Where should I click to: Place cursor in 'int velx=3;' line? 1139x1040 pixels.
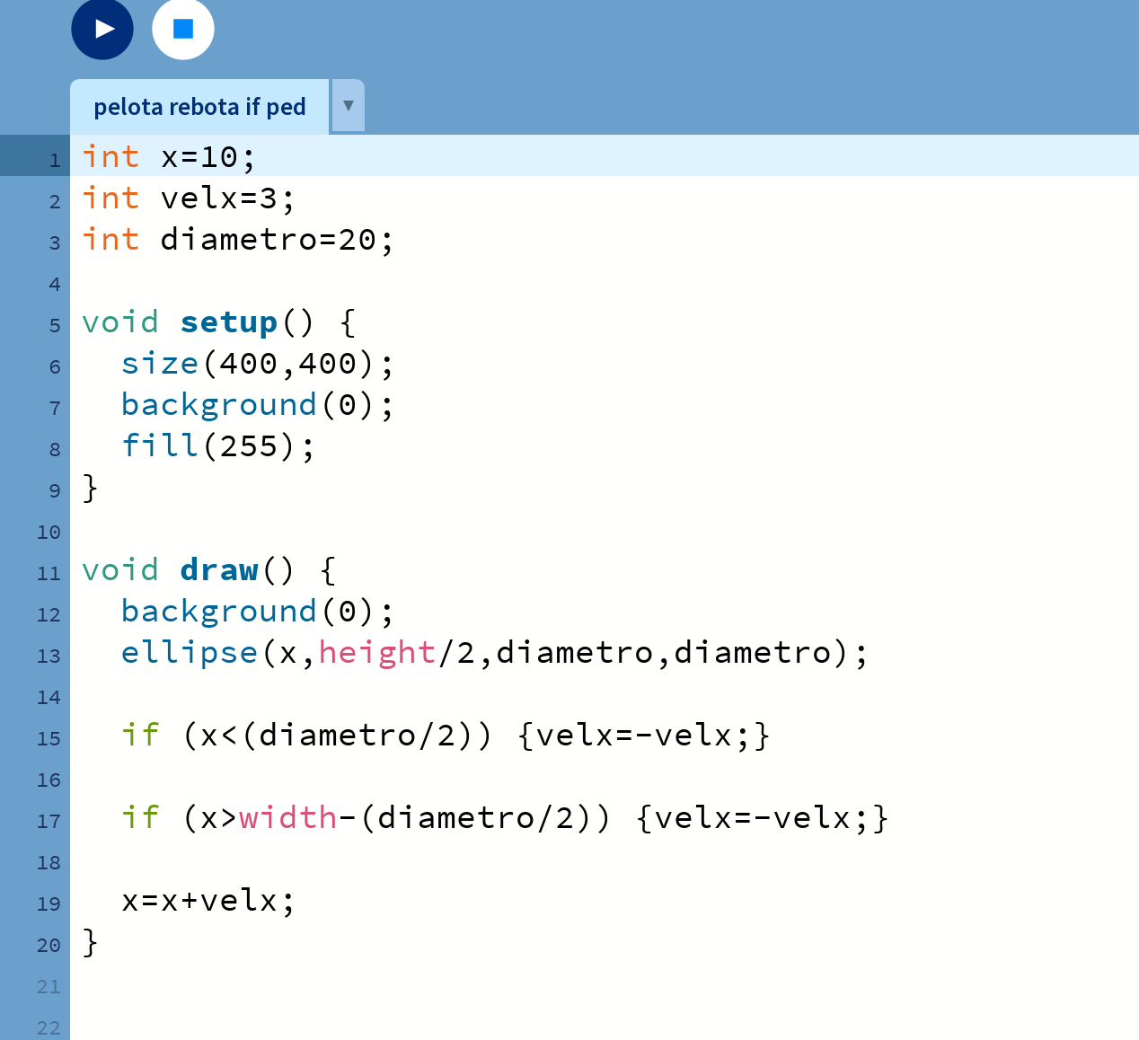(188, 198)
